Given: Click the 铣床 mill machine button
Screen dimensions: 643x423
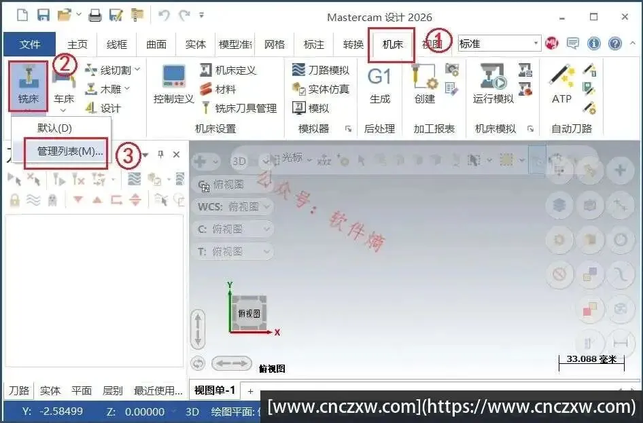Looking at the screenshot, I should click(x=28, y=85).
